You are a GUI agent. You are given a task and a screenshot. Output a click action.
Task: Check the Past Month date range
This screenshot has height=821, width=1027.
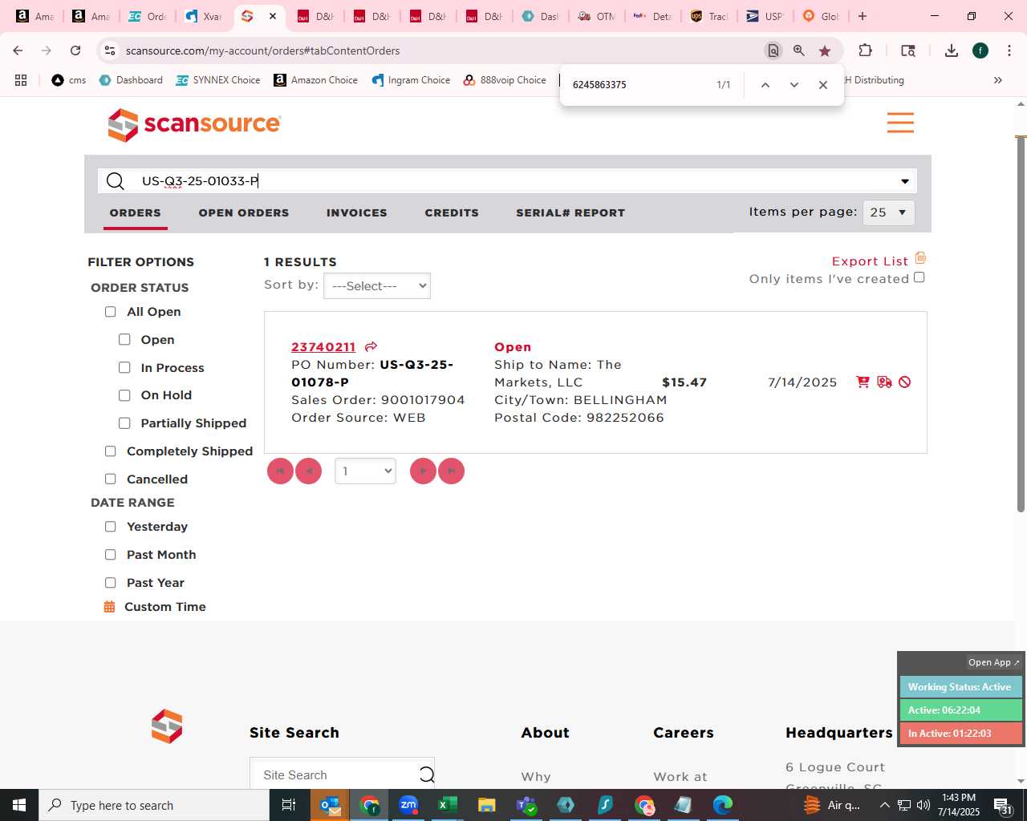point(111,555)
